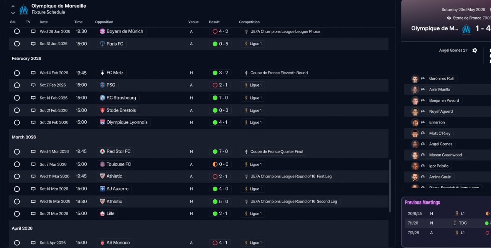Sort fixtures by Result column header
Image resolution: width=491 pixels, height=248 pixels.
(x=214, y=22)
